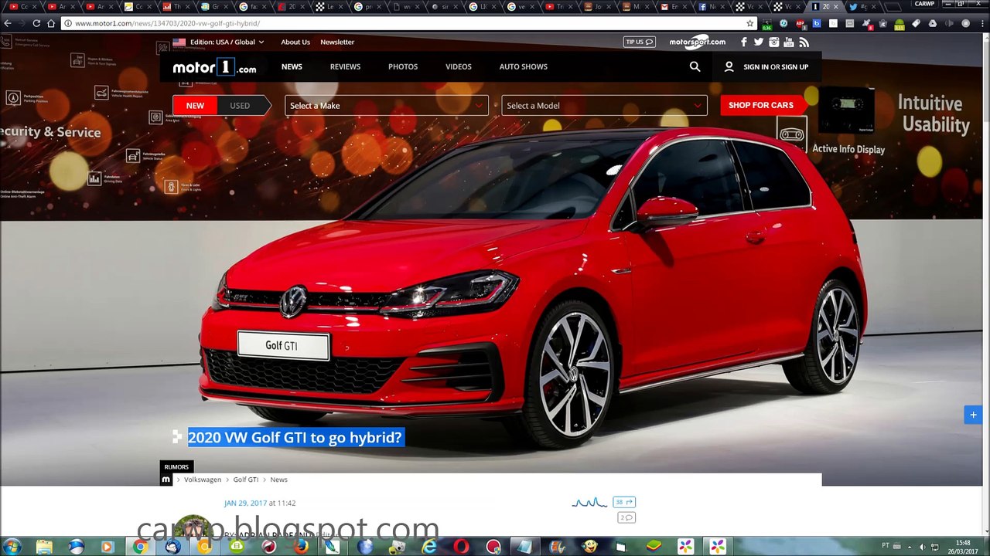The height and width of the screenshot is (556, 990).
Task: Click the blue plus floating button
Action: click(x=973, y=415)
